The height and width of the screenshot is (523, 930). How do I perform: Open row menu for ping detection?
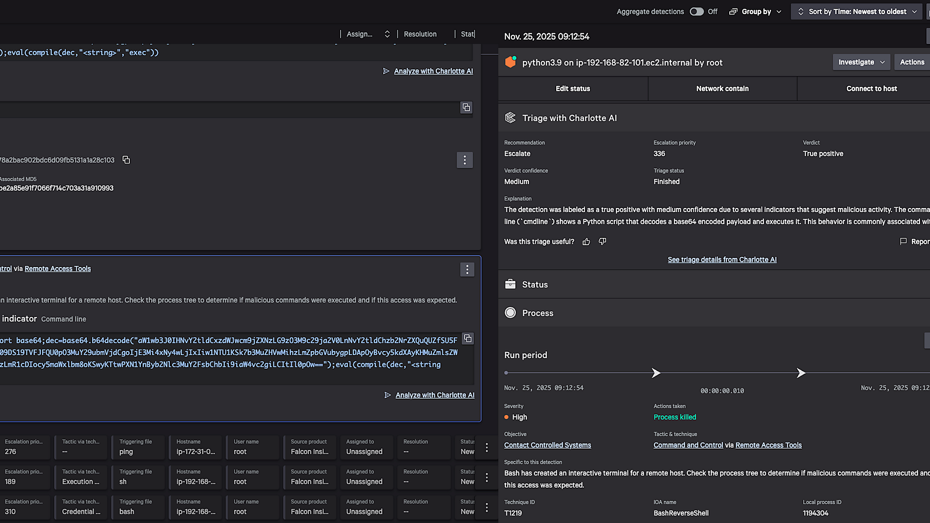(x=486, y=448)
